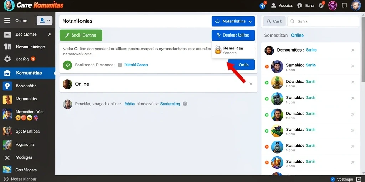Click the Isimer link in the activity row
The height and width of the screenshot is (182, 365).
(130, 104)
